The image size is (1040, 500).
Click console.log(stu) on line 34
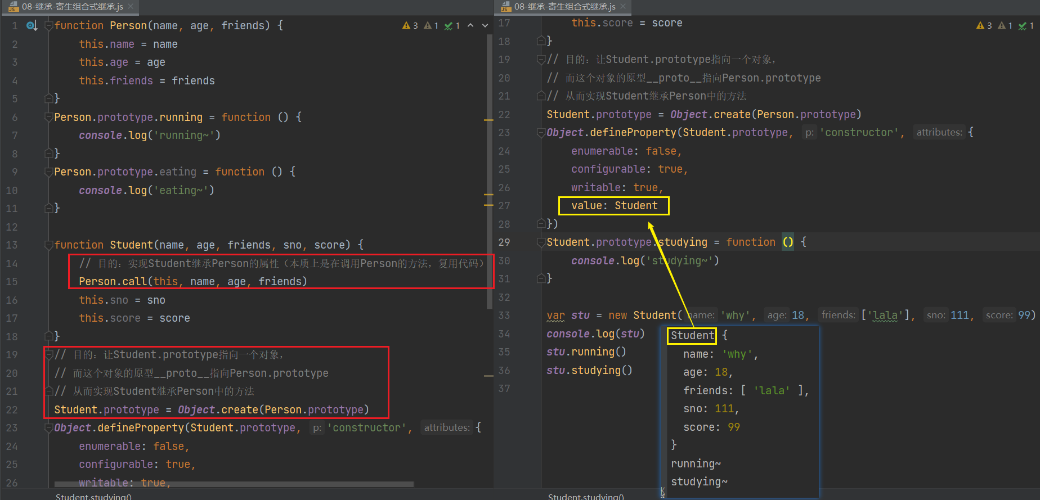click(595, 334)
